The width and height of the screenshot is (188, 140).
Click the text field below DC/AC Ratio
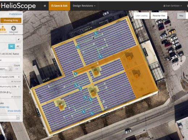pos(10,60)
